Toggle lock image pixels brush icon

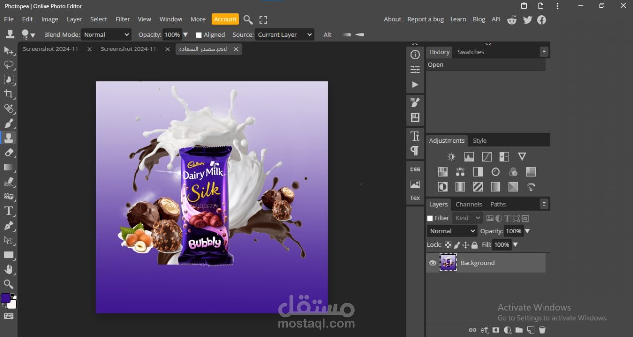(x=457, y=245)
